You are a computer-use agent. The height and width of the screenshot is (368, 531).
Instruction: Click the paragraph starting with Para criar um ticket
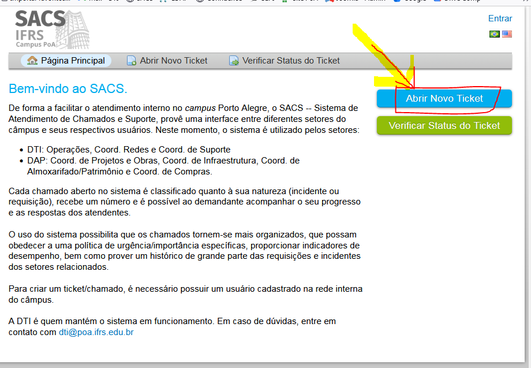185,294
